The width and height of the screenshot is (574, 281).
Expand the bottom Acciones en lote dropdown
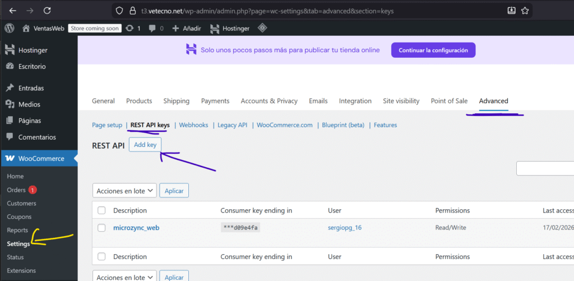[124, 277]
